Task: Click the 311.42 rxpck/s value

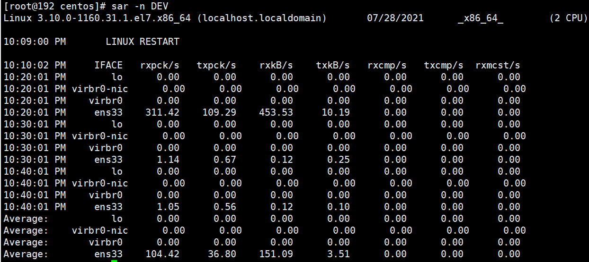Action: [x=162, y=112]
